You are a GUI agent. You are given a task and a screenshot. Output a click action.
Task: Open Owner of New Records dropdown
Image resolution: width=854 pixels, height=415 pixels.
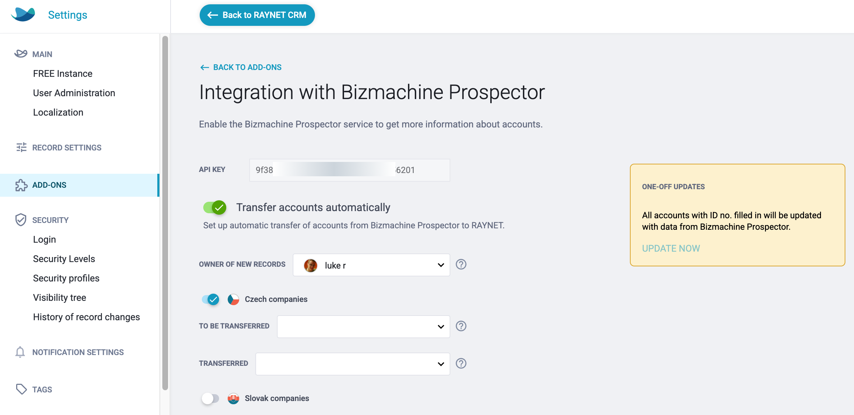[x=371, y=265]
